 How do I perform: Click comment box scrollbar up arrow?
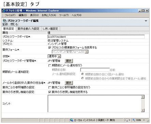point(142,97)
